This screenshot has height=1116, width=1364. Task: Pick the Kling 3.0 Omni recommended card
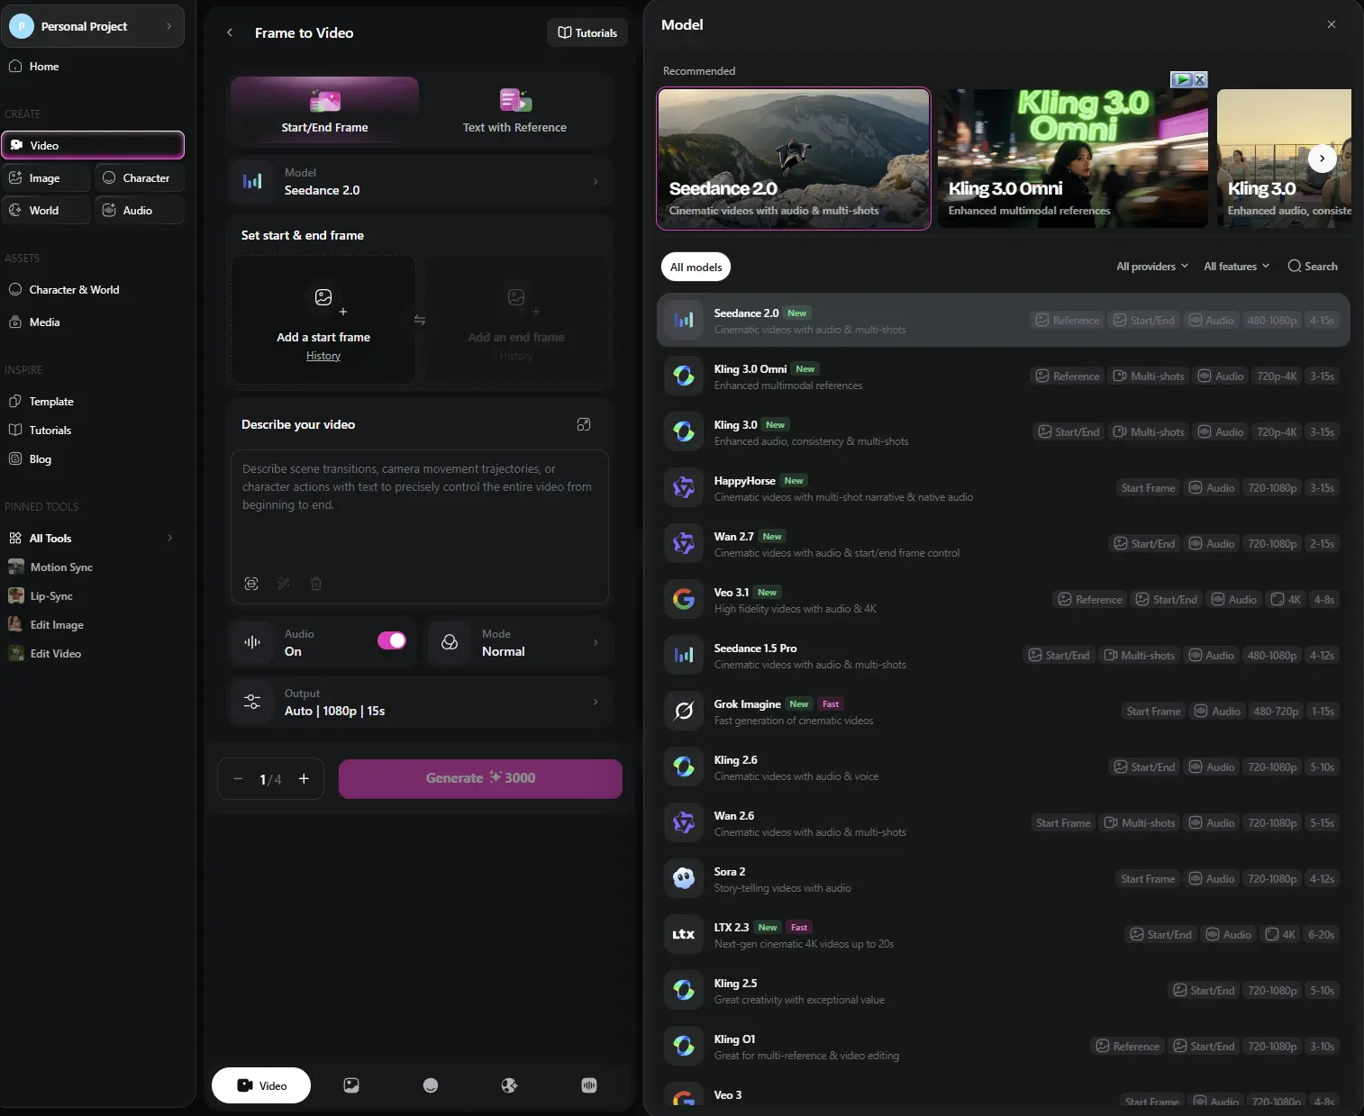[x=1073, y=159]
